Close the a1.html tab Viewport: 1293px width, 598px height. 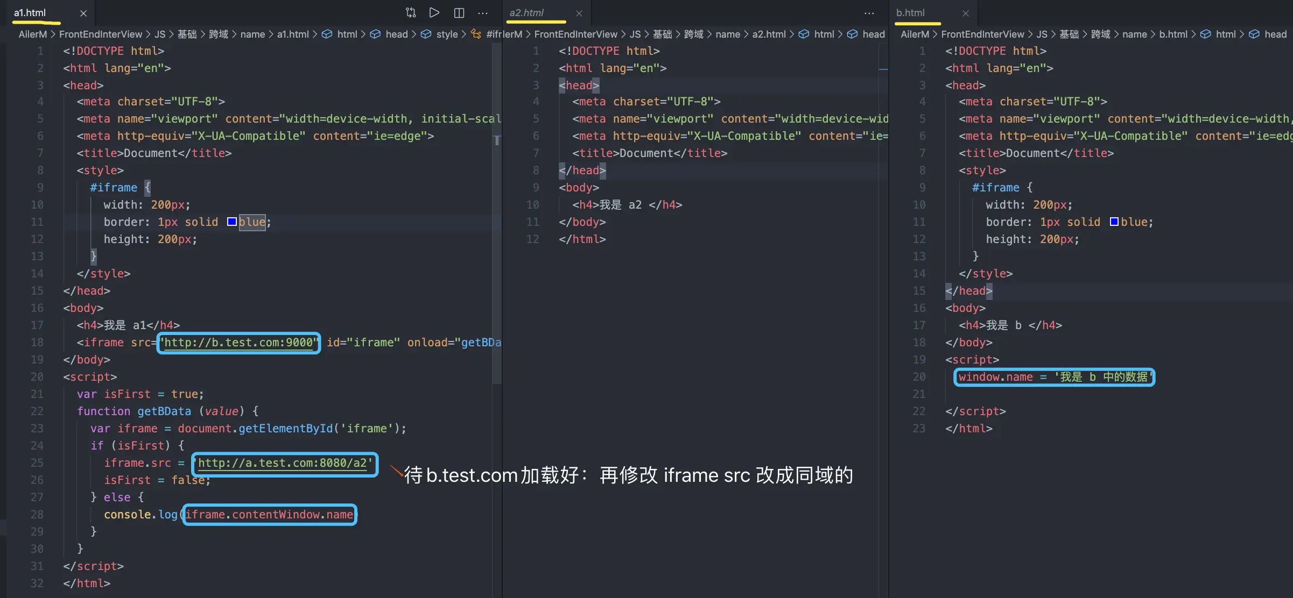click(x=83, y=13)
